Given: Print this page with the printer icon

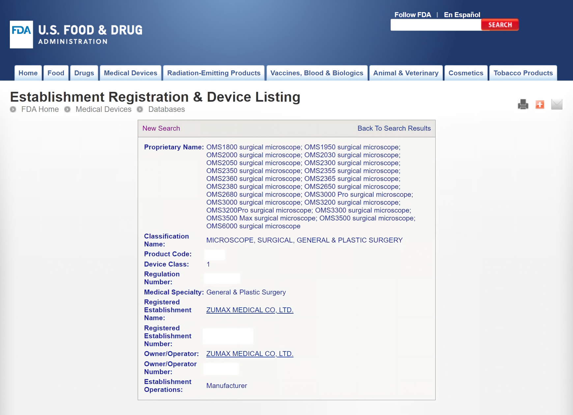Looking at the screenshot, I should click(x=523, y=104).
